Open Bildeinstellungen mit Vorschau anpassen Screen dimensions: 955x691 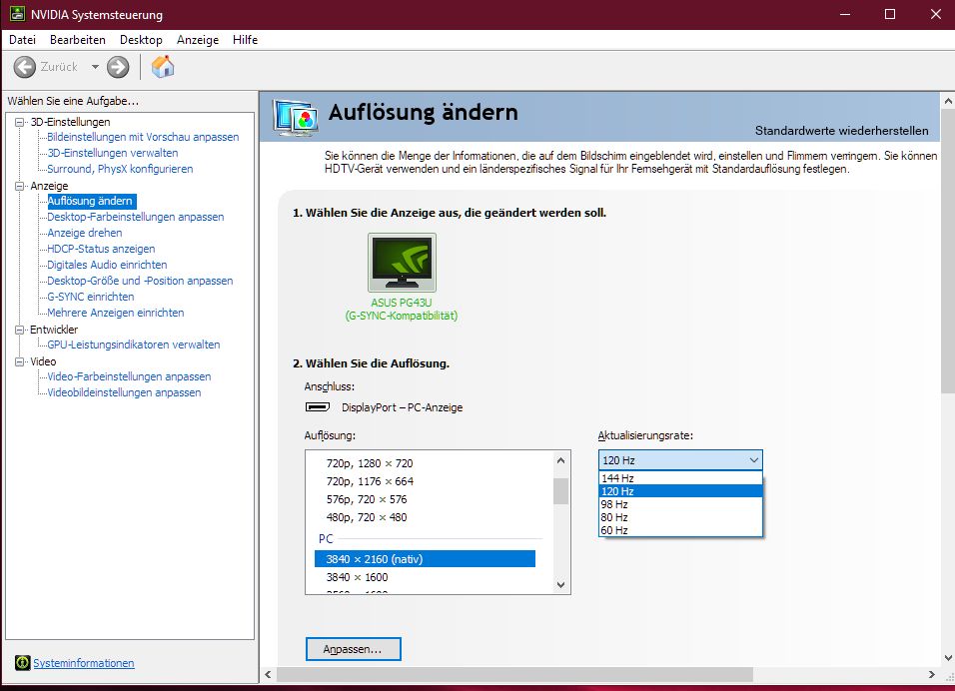[x=143, y=137]
